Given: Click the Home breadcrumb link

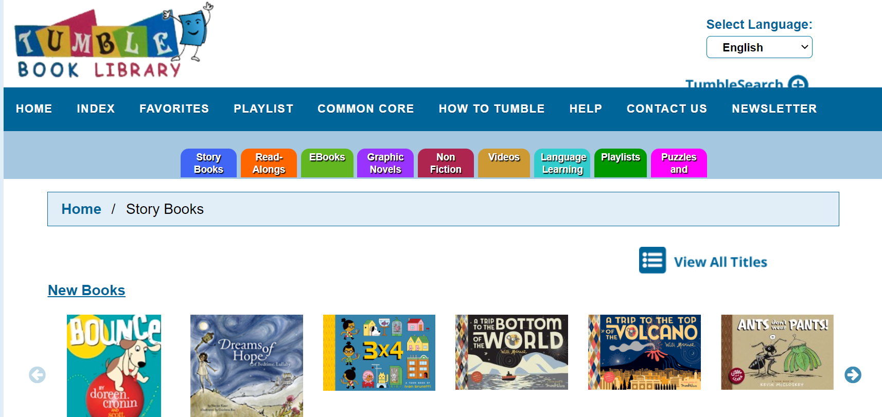Looking at the screenshot, I should pos(81,209).
